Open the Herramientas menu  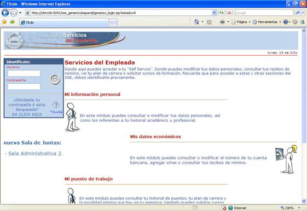(267, 22)
